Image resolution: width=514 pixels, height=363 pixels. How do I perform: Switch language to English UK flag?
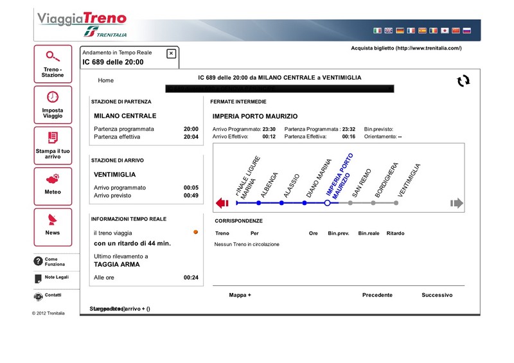(x=389, y=30)
